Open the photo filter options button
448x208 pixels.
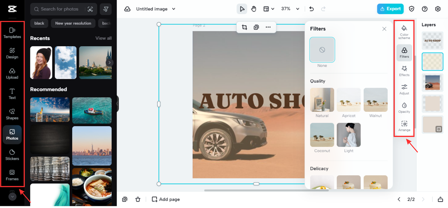click(x=106, y=9)
